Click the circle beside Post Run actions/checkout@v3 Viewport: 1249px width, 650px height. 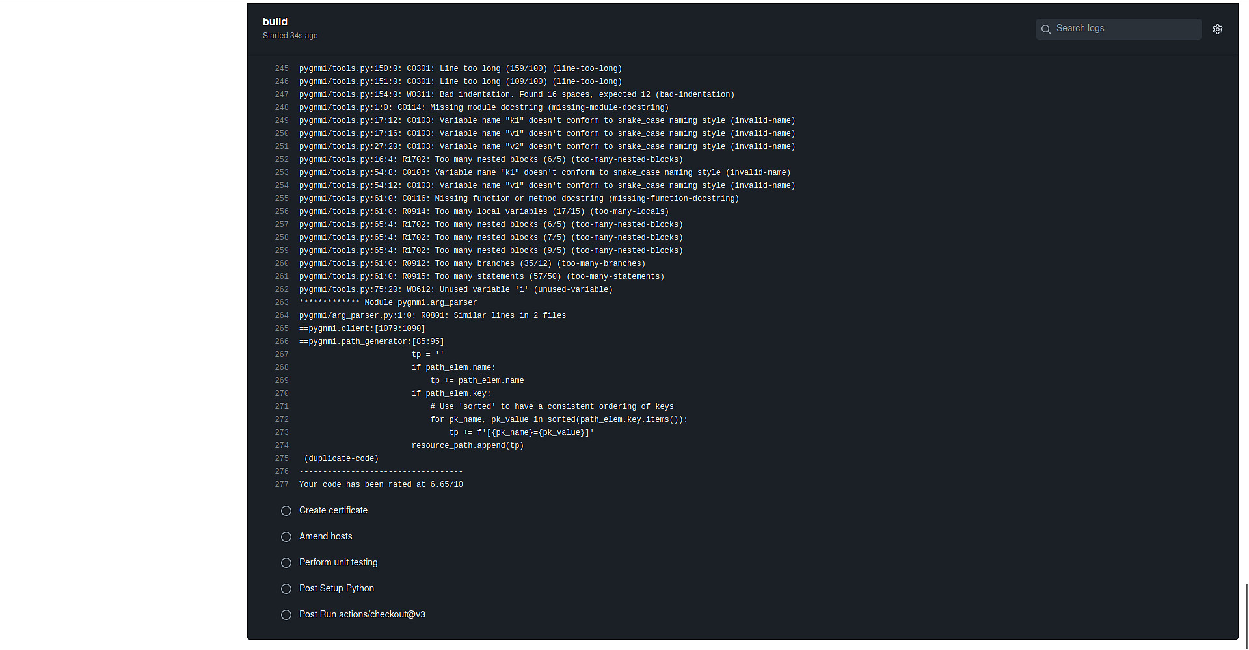286,615
